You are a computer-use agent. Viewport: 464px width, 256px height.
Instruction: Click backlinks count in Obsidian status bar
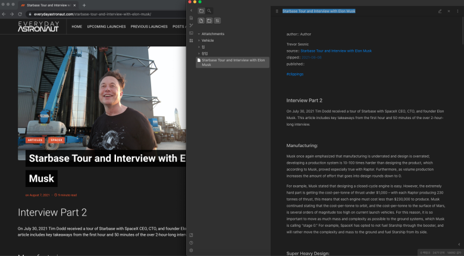[x=425, y=253]
